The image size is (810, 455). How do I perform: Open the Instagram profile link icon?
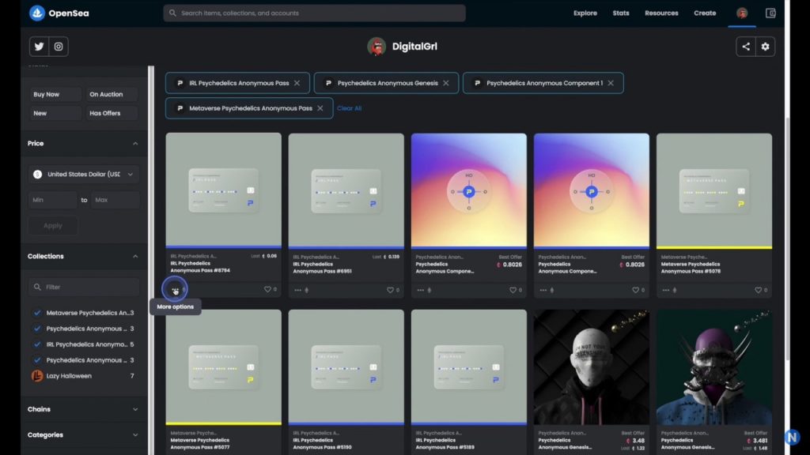tap(59, 47)
